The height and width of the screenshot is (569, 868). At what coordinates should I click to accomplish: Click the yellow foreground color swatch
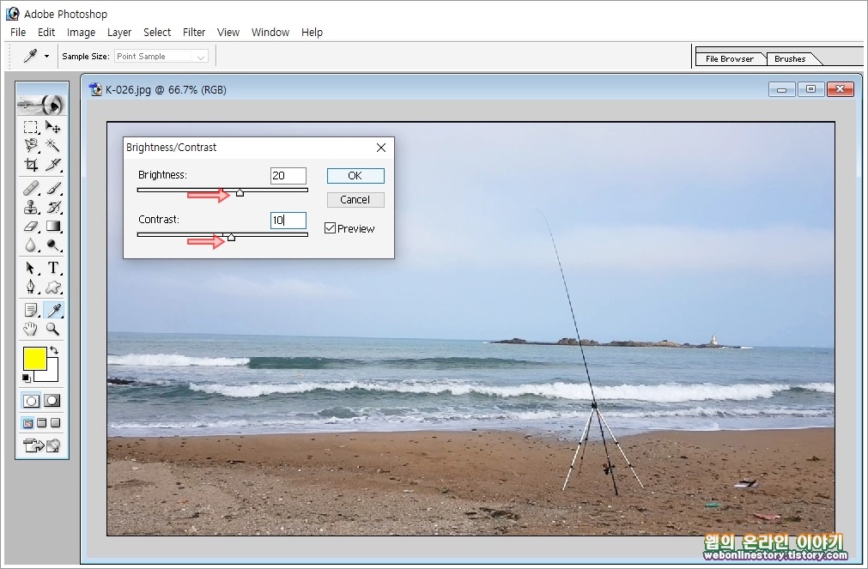coord(33,358)
